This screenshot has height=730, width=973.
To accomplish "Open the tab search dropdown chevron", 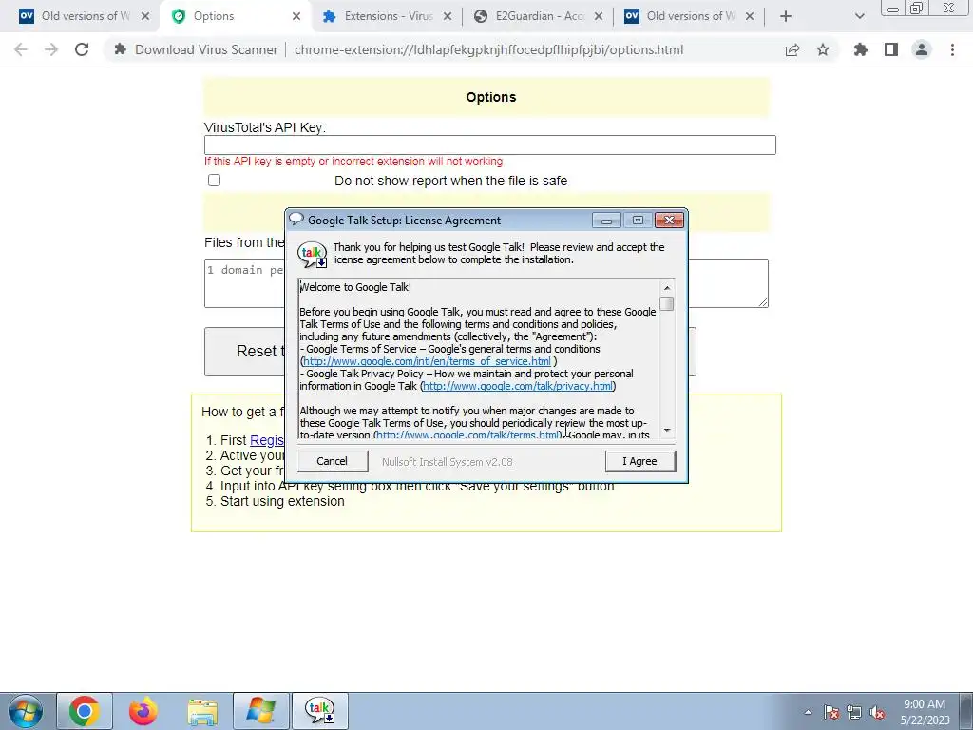I will pyautogui.click(x=859, y=16).
